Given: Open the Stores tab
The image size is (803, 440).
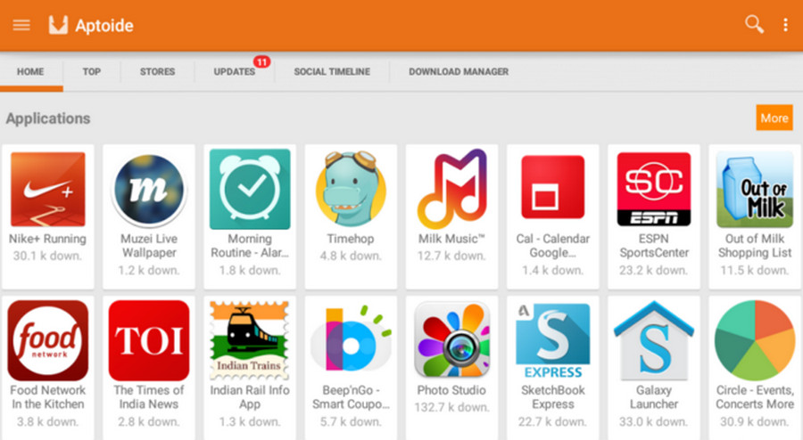Looking at the screenshot, I should (x=157, y=71).
